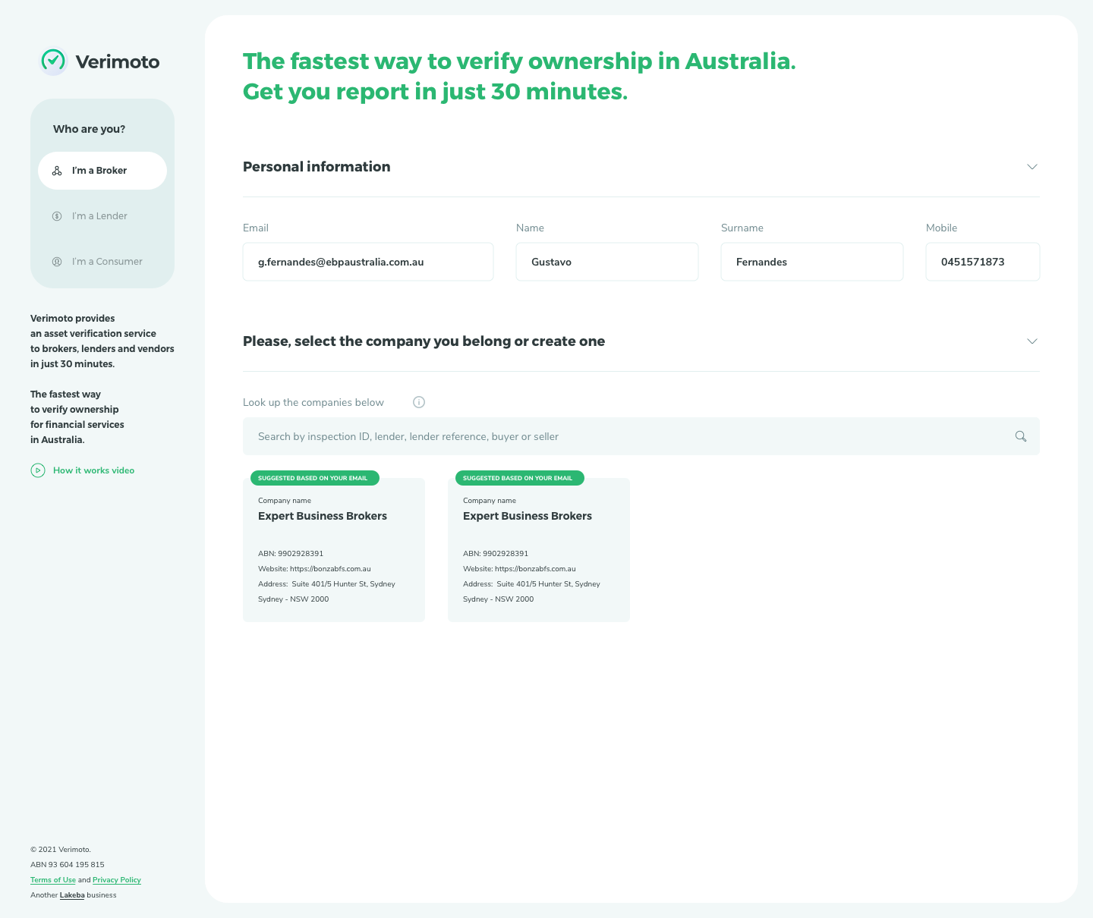Edit the Name field containing Gustavo
Image resolution: width=1093 pixels, height=918 pixels.
607,262
